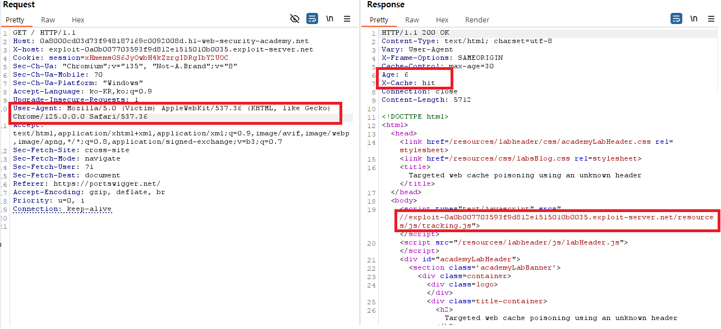Screen dimensions: 721x329
Task: Click the Content-Length: 5712 header
Action: [x=426, y=100]
